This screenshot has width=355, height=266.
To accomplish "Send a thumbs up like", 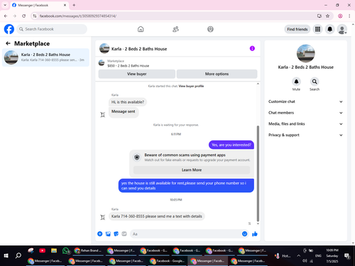I will click(x=255, y=234).
